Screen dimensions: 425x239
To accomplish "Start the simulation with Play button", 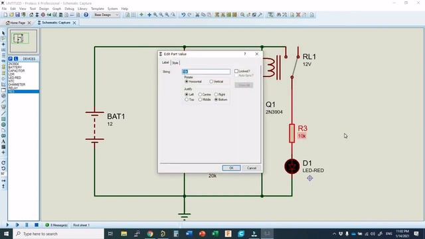I will tap(7, 225).
